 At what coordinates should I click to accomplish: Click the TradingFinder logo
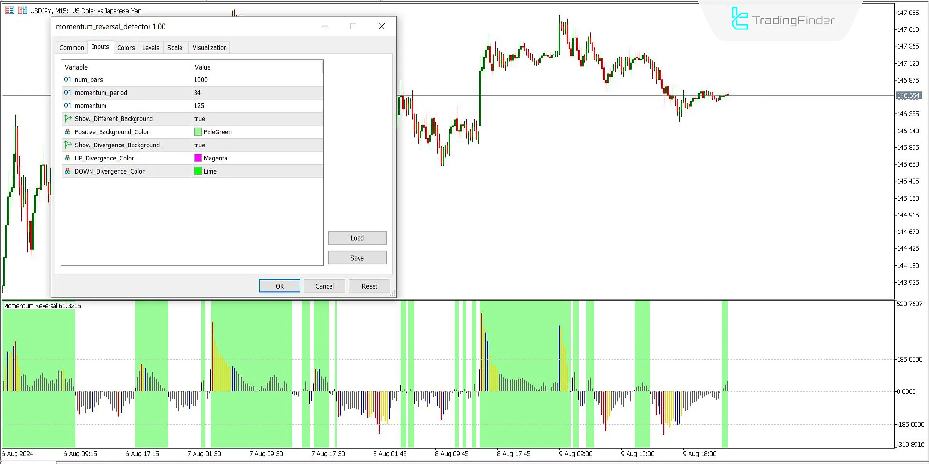[782, 20]
